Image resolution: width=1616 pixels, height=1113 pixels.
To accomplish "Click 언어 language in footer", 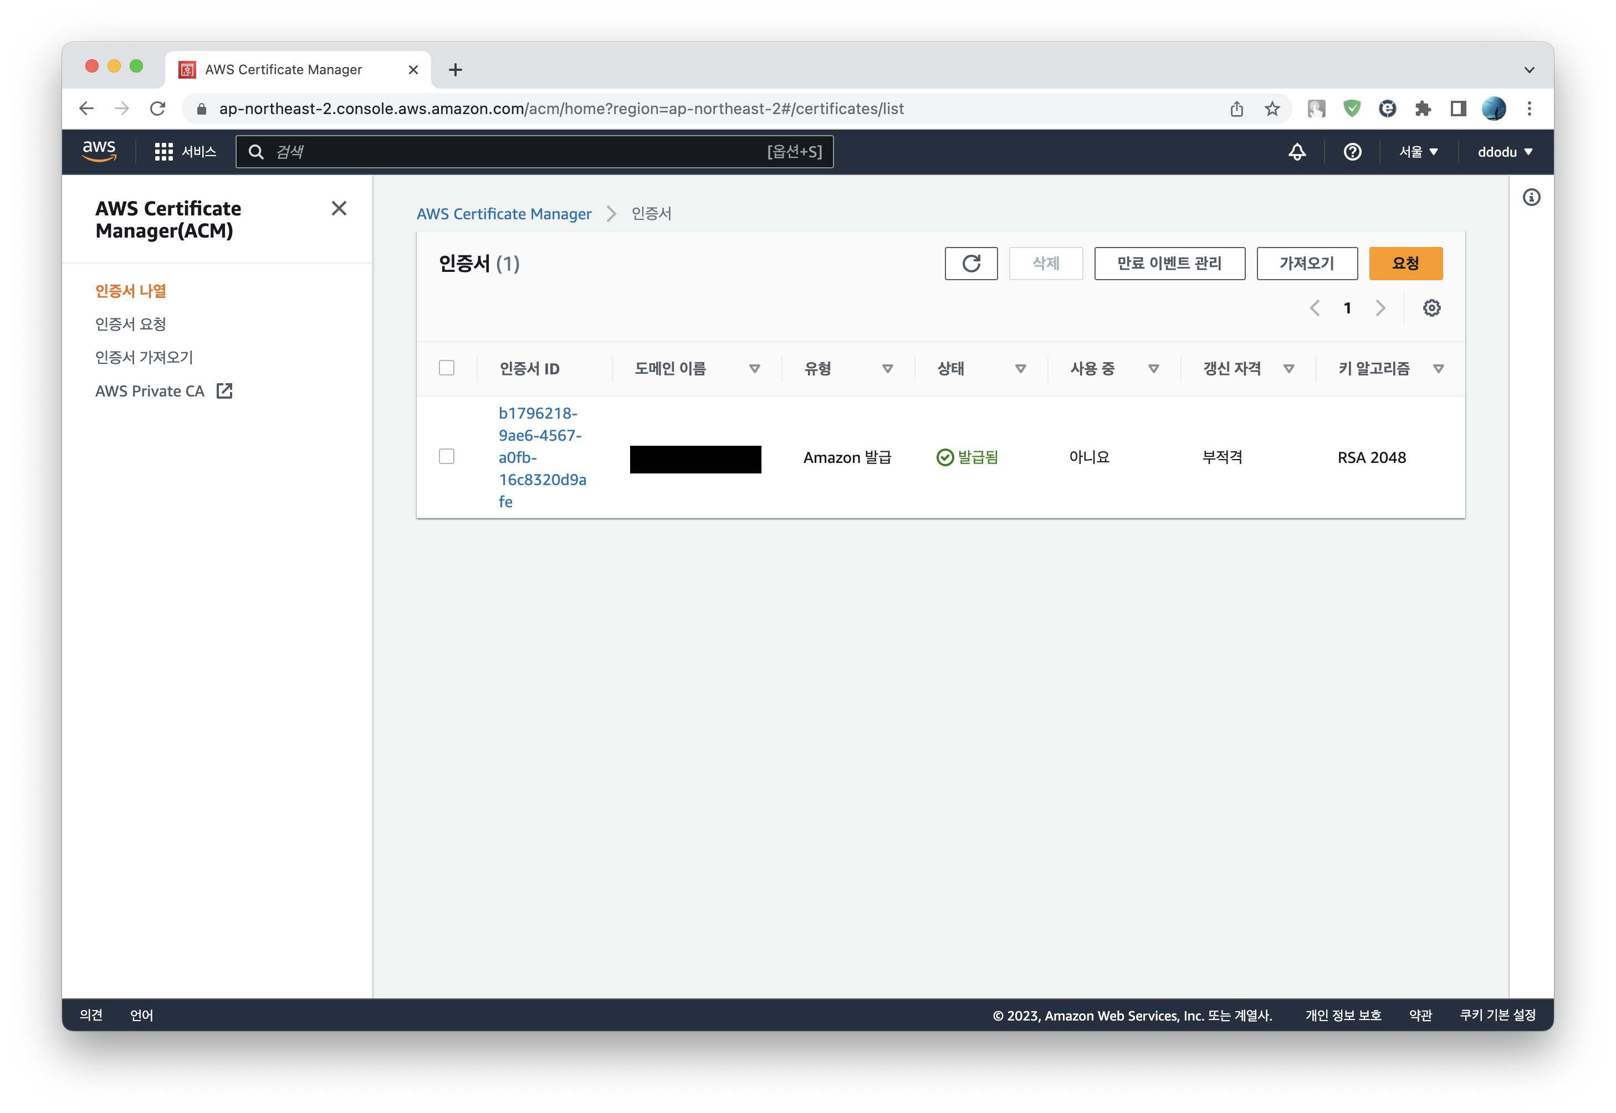I will tap(142, 1014).
